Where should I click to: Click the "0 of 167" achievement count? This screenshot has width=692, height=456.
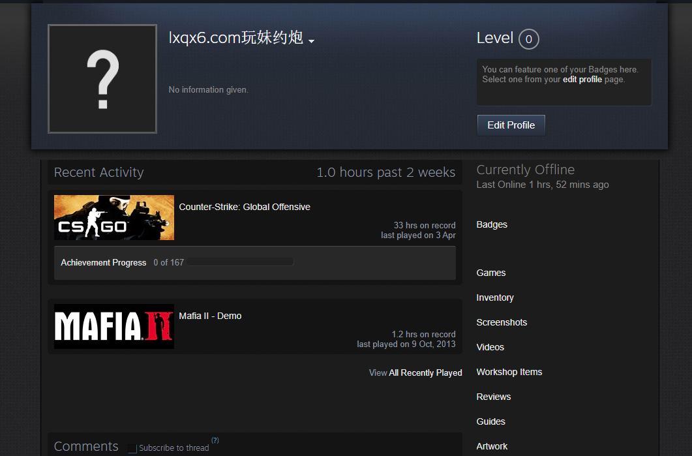[x=168, y=263]
